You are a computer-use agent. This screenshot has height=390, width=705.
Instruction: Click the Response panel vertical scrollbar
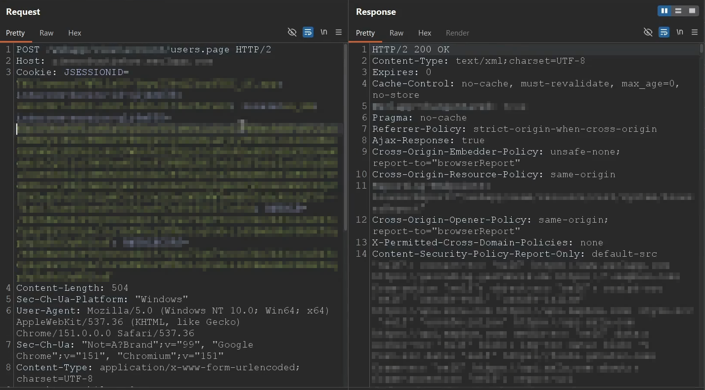coord(702,48)
